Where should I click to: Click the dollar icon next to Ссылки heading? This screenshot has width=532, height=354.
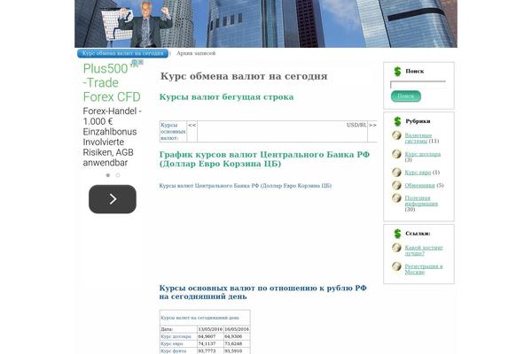[397, 234]
